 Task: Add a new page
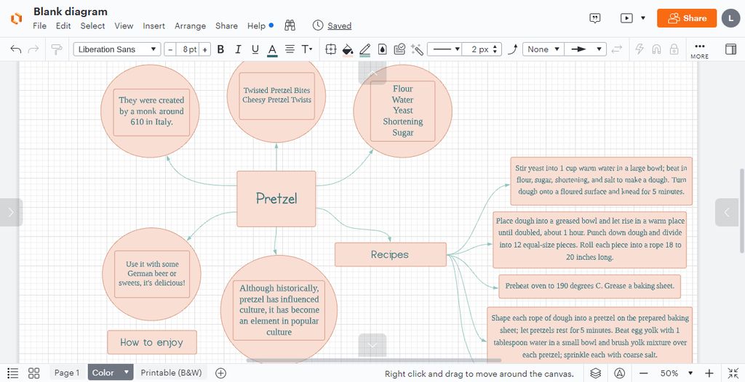coord(221,373)
